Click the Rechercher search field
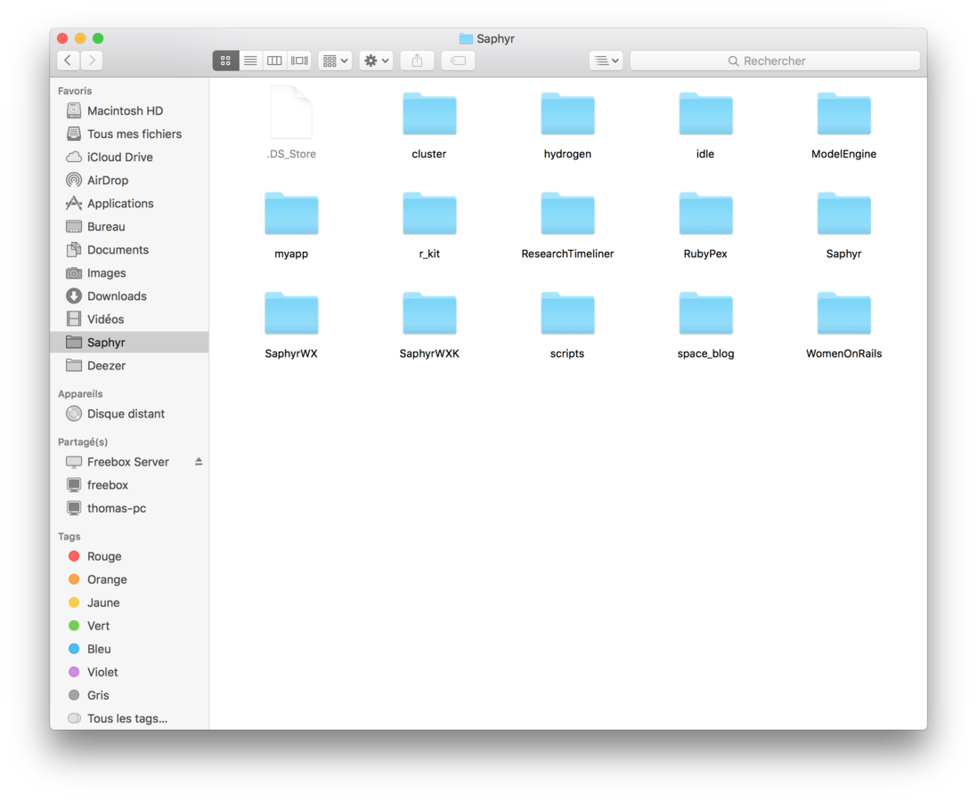Image resolution: width=977 pixels, height=801 pixels. (x=775, y=61)
